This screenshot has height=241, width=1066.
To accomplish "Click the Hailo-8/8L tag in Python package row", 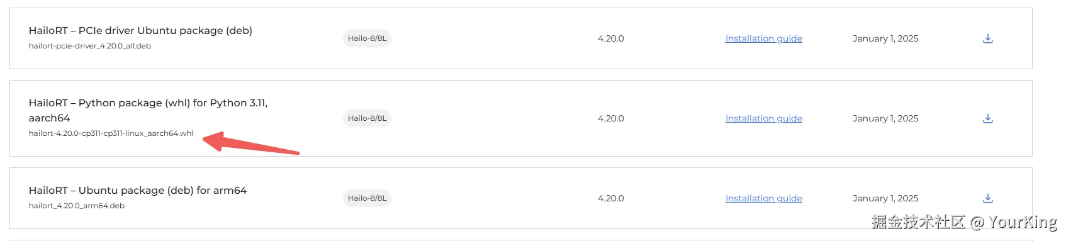I will click(367, 118).
